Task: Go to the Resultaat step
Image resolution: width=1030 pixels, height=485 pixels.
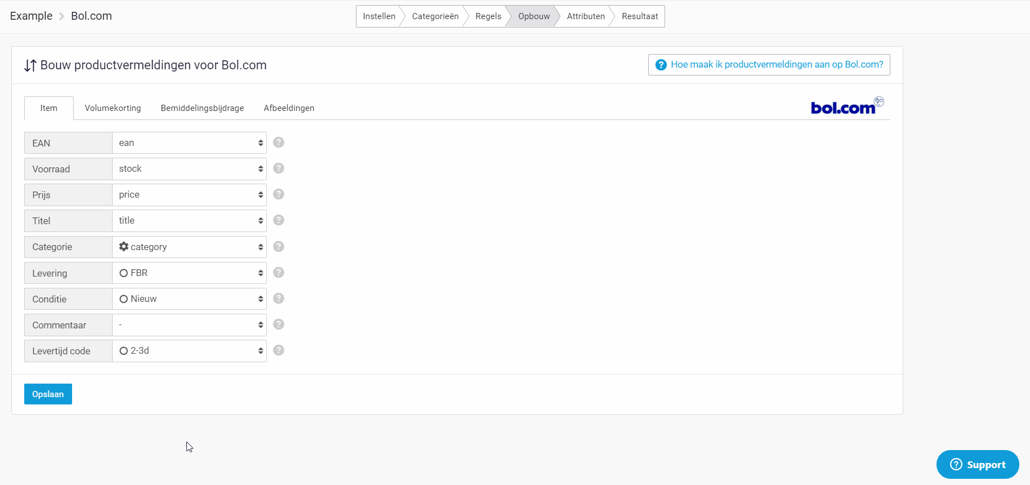Action: coord(640,16)
